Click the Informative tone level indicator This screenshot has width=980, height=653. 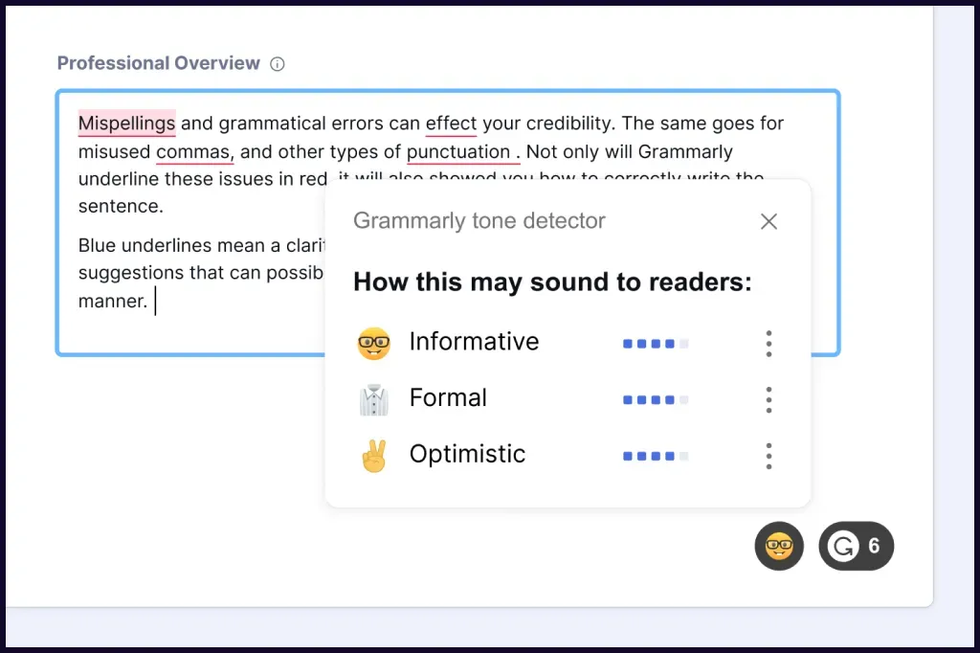tap(656, 344)
